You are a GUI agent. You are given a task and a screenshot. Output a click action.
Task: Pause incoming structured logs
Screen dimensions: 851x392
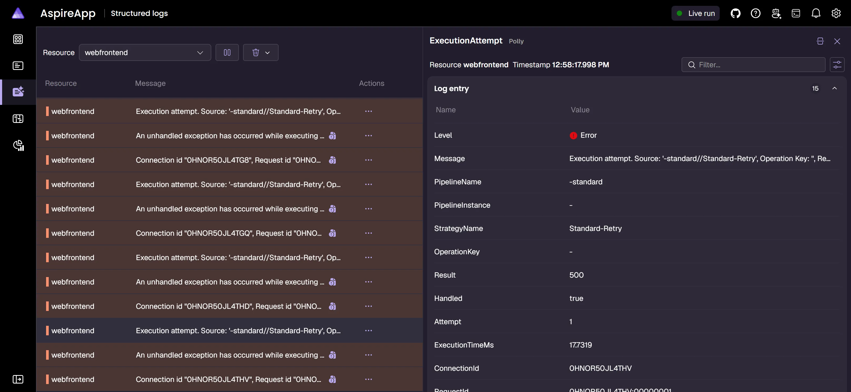point(227,52)
